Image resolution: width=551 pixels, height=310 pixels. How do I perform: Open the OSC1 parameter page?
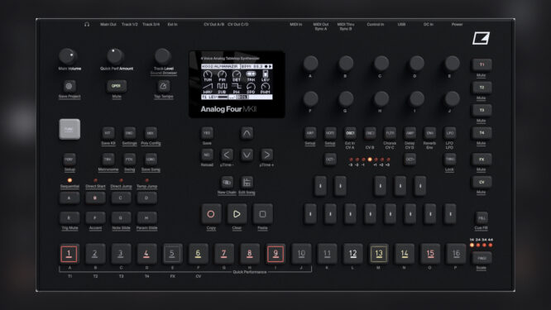350,133
